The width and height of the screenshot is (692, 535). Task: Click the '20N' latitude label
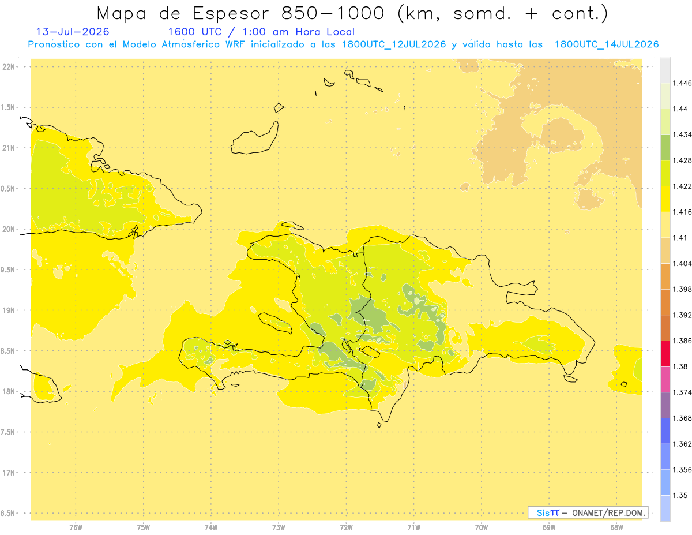[9, 229]
